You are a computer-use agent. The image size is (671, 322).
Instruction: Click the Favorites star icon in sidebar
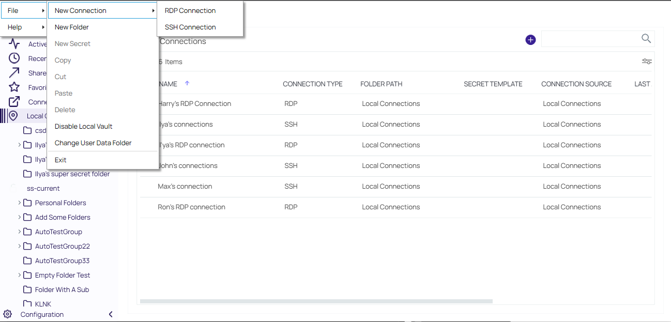[x=14, y=87]
